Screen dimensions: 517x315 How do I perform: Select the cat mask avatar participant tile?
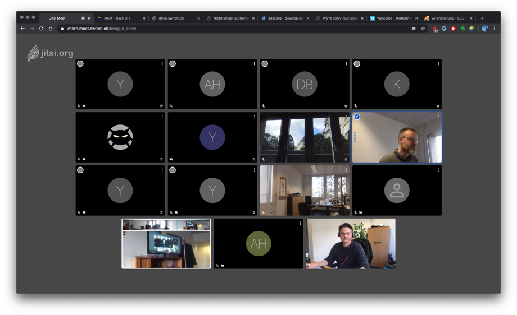pyautogui.click(x=120, y=137)
